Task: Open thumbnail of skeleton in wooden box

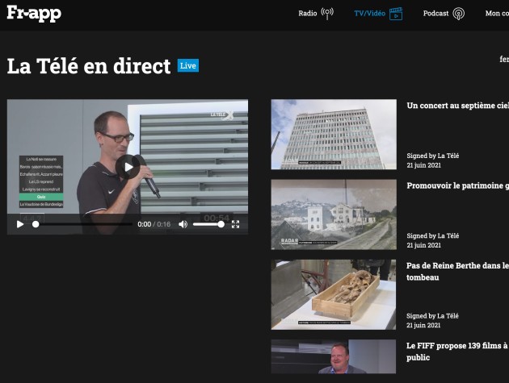Action: tap(334, 294)
